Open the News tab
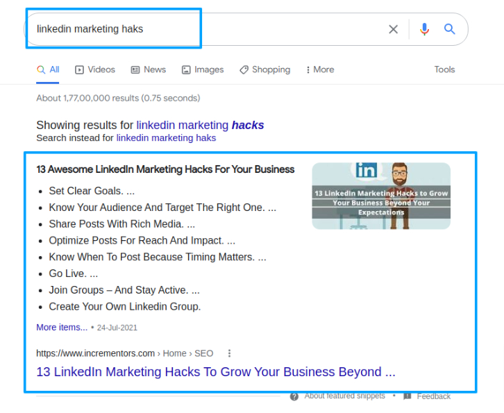Screen dimensions: 504x413 coord(148,69)
